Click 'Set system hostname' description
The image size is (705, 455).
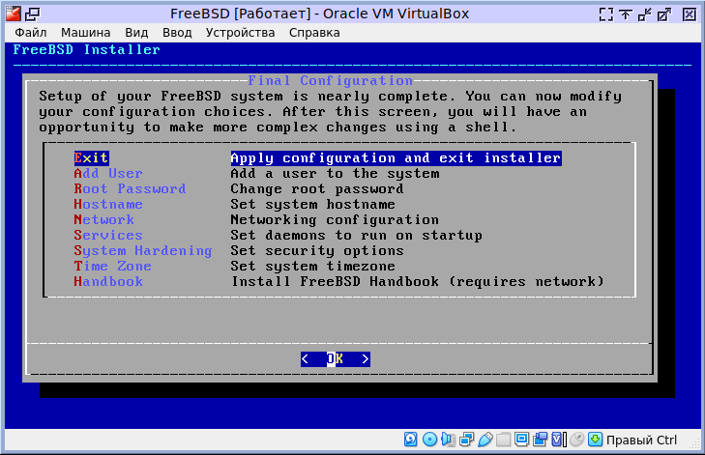312,205
